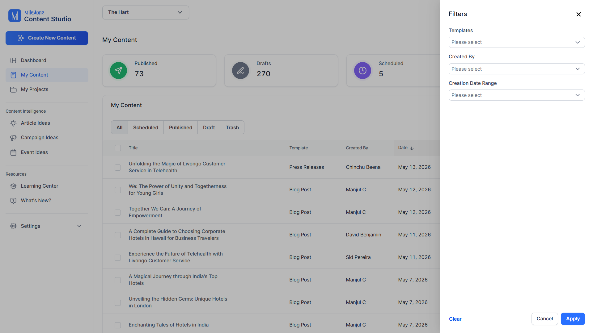Sort by the Created By column header
The image size is (593, 333).
357,148
